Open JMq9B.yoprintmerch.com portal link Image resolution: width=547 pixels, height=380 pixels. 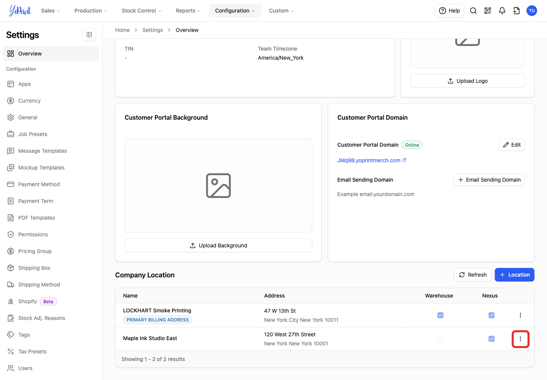[372, 160]
